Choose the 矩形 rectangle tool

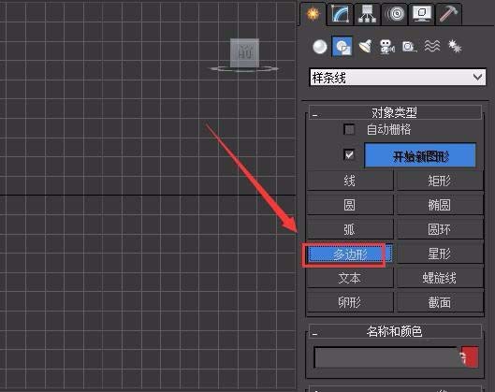pyautogui.click(x=440, y=181)
